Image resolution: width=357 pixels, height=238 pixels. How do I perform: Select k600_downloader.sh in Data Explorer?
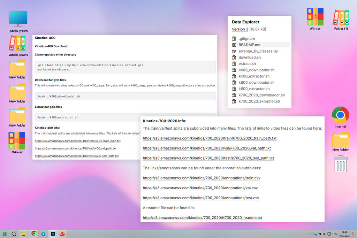(x=257, y=82)
